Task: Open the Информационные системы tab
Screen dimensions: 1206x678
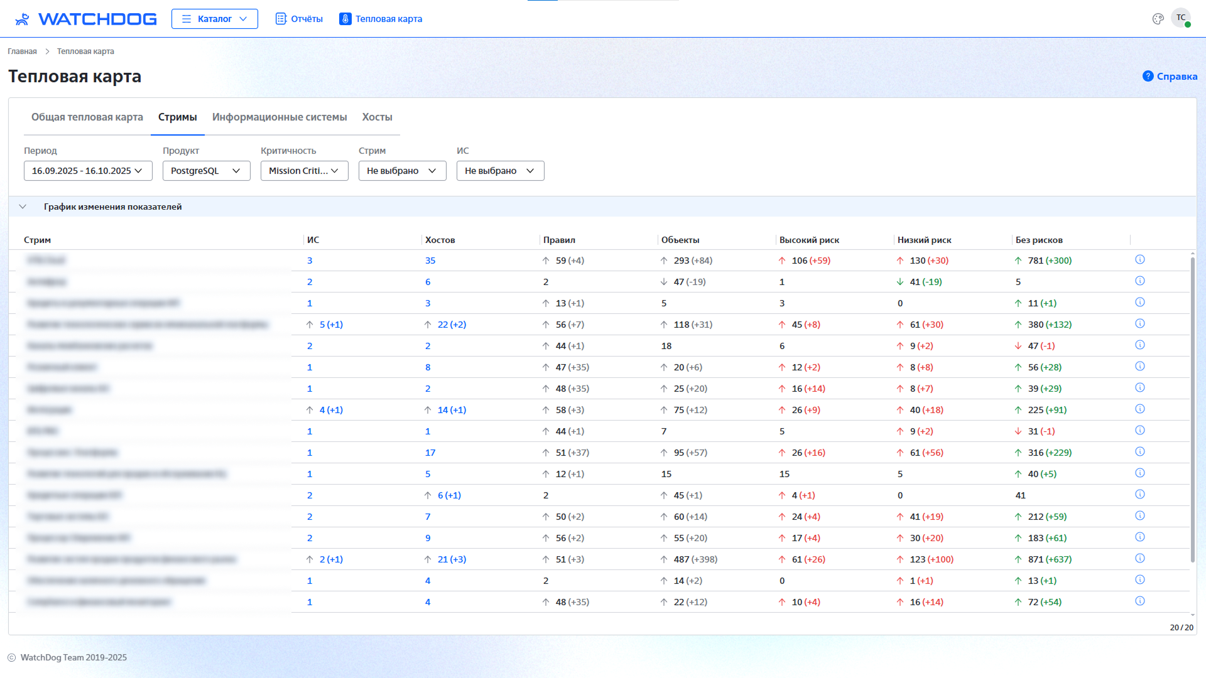Action: [x=280, y=117]
